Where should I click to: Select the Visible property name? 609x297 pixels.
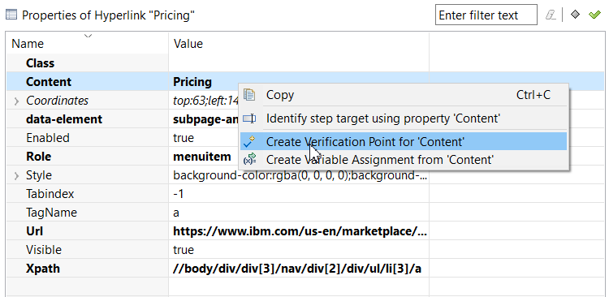pyautogui.click(x=44, y=250)
